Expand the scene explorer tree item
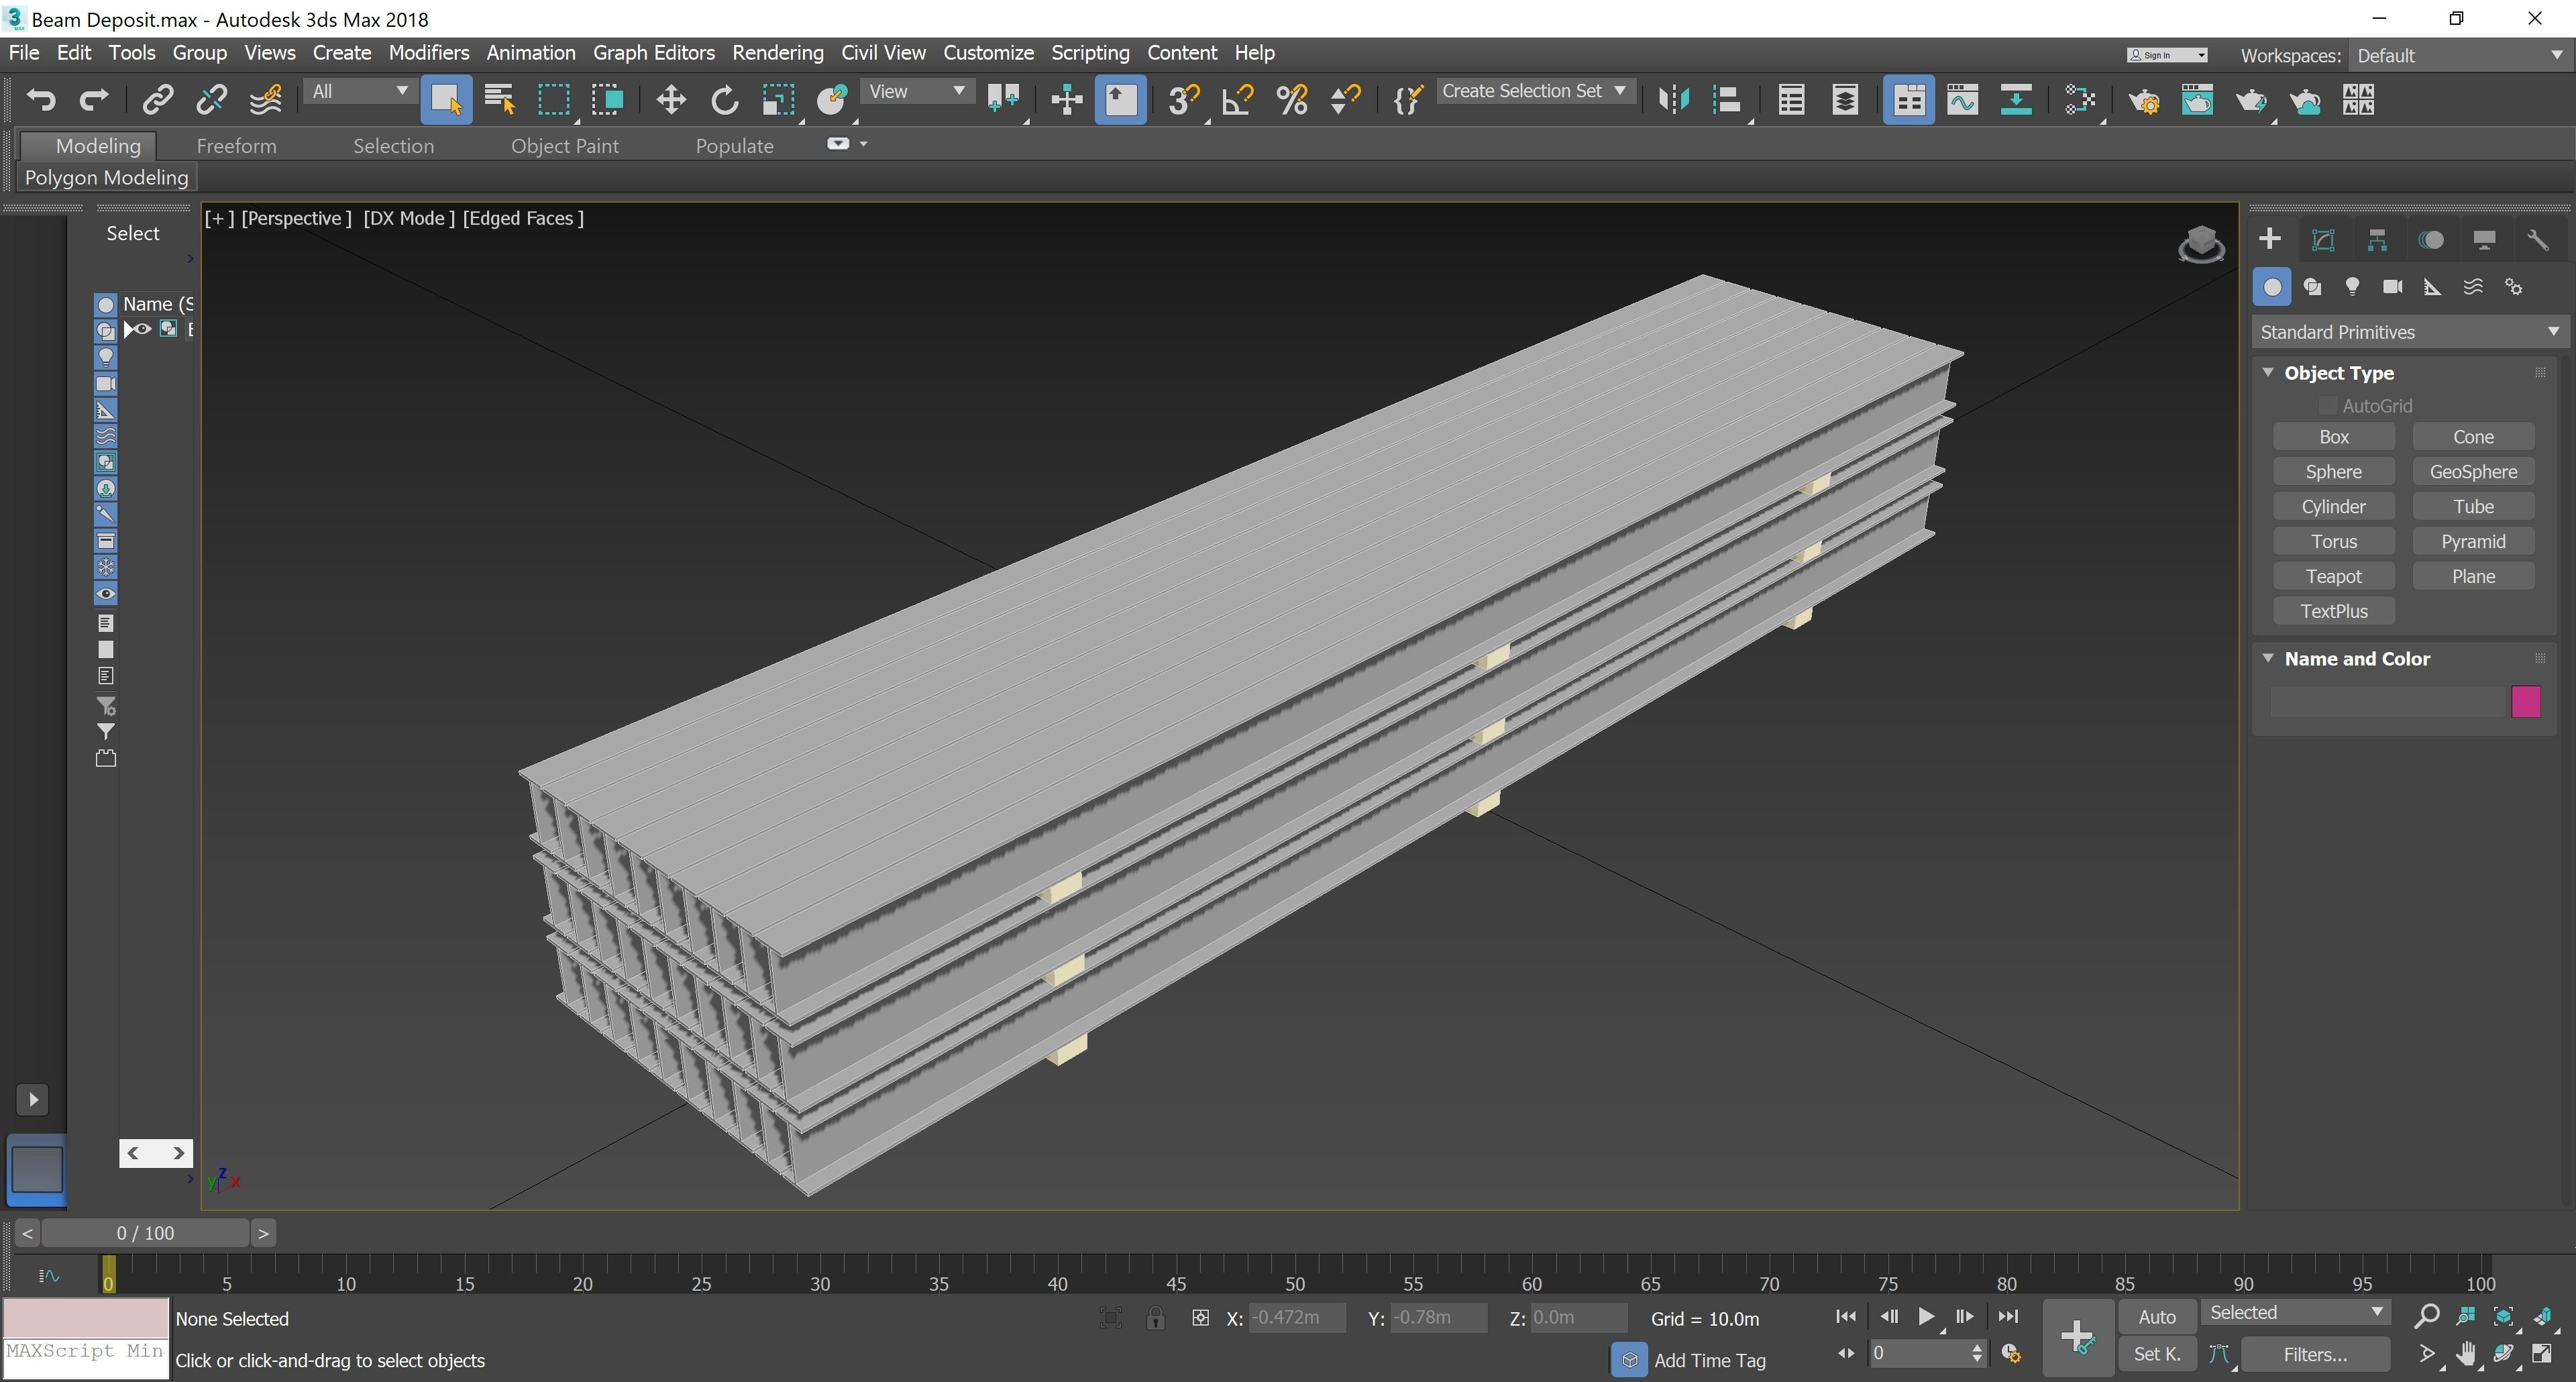Viewport: 2576px width, 1382px height. [x=128, y=329]
